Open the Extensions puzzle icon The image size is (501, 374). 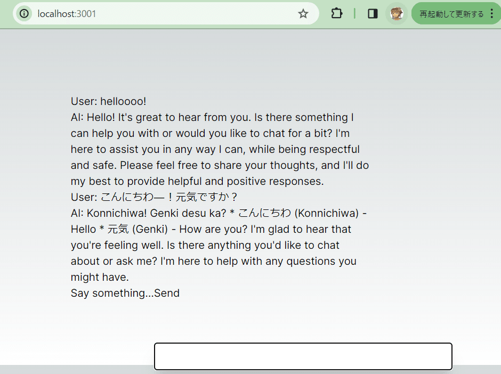coord(337,13)
